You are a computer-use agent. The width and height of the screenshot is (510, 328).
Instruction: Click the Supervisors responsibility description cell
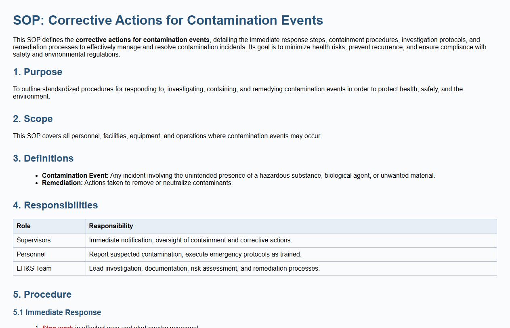[190, 240]
